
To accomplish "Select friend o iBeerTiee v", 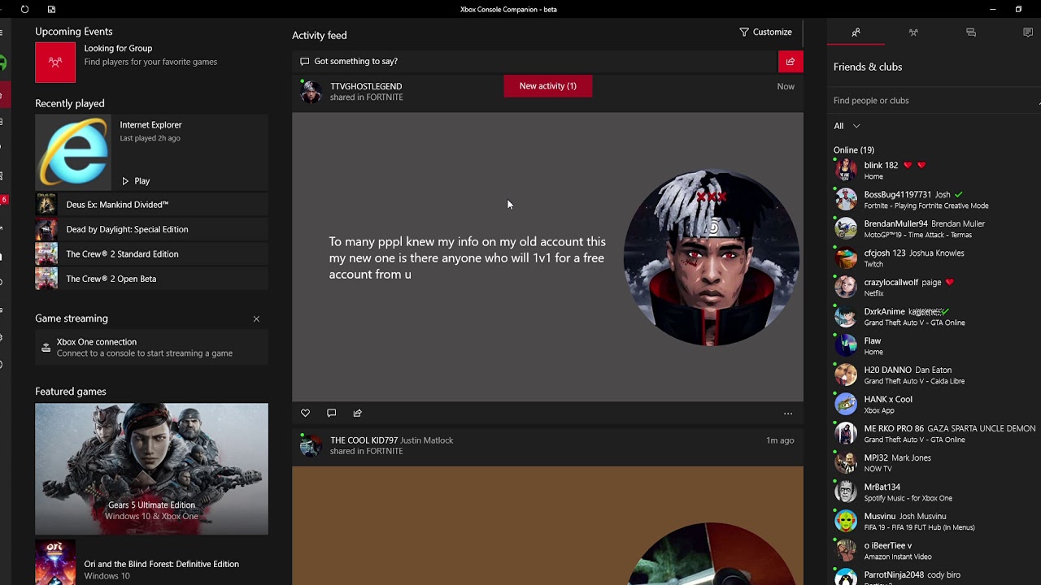I will [934, 551].
